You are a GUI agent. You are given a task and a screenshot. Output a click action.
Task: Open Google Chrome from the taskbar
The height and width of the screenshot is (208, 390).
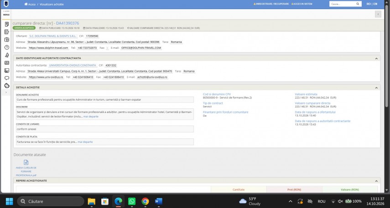145,201
